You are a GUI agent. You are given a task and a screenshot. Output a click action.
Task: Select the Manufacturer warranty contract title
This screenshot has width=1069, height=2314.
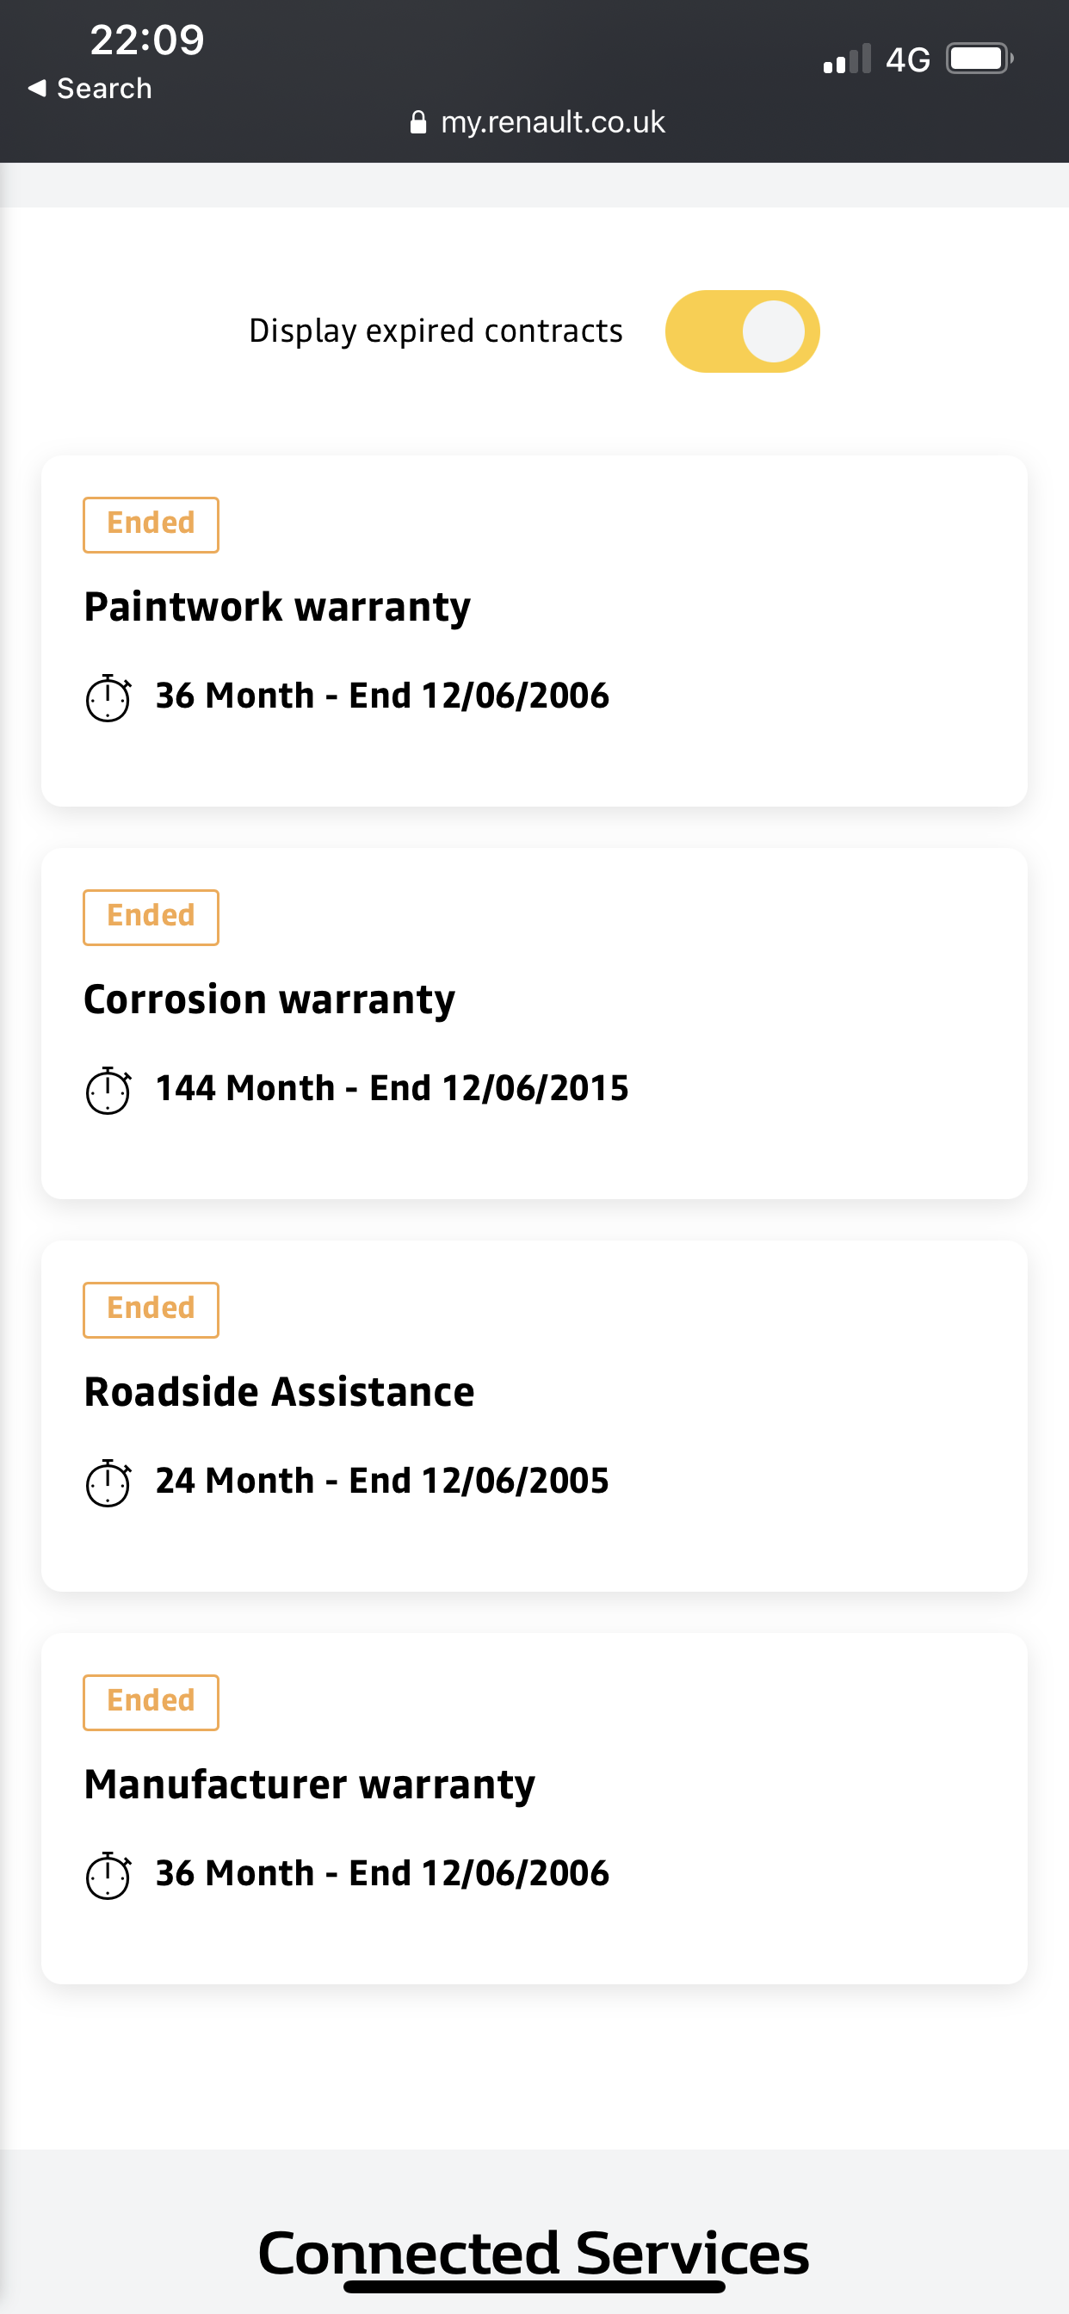pos(309,1785)
